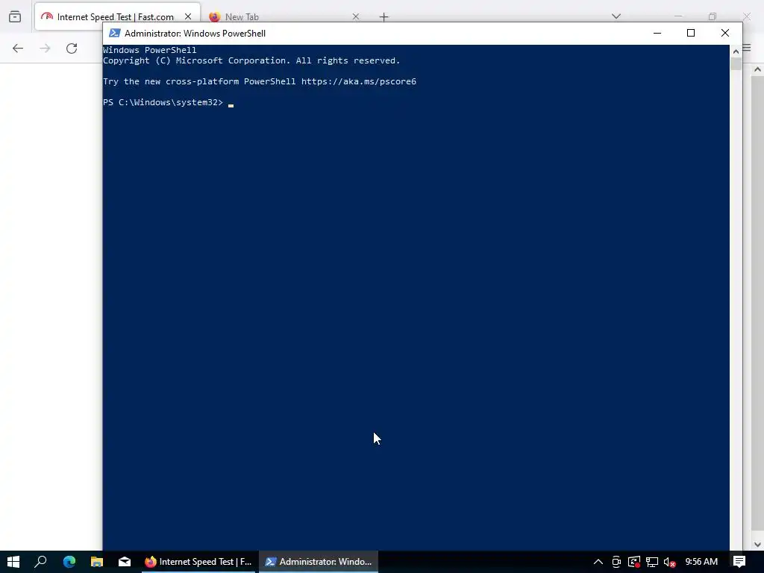Reload the page in Firefox
764x573 pixels.
[x=72, y=48]
